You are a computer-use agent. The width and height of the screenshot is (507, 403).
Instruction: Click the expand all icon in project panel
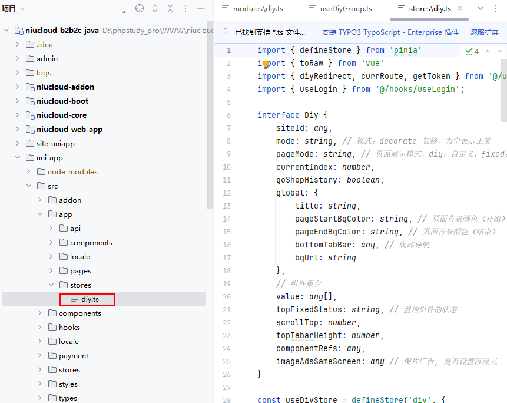click(155, 8)
